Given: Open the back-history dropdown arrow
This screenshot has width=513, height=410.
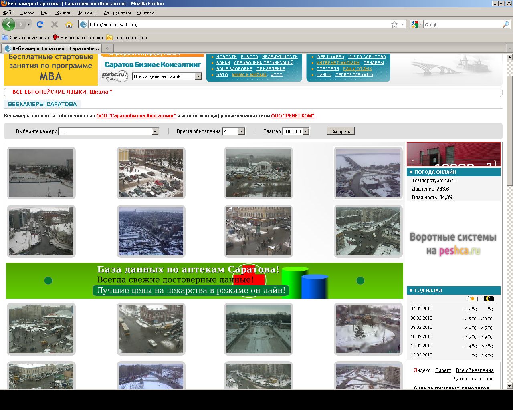Looking at the screenshot, I should (28, 24).
